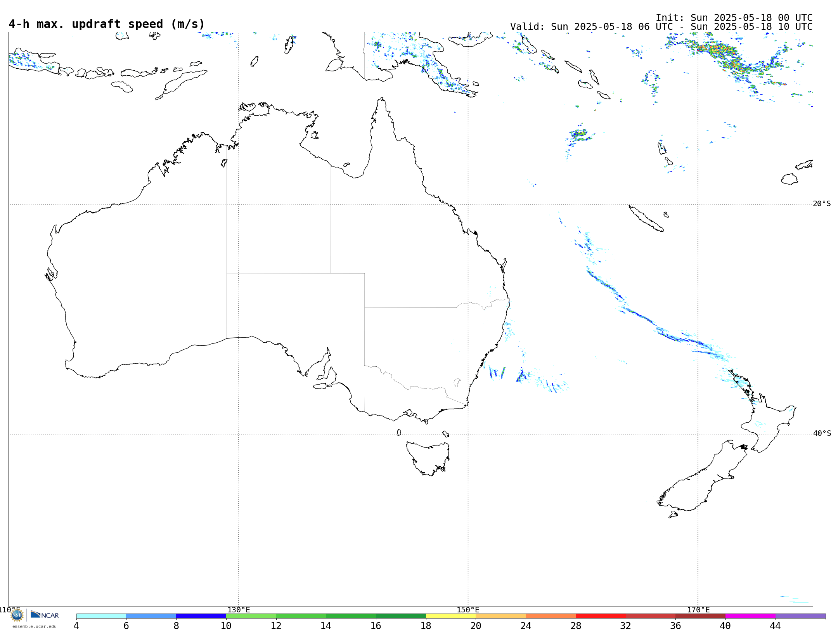
Task: Click the NCAR logo
Action: (x=45, y=615)
